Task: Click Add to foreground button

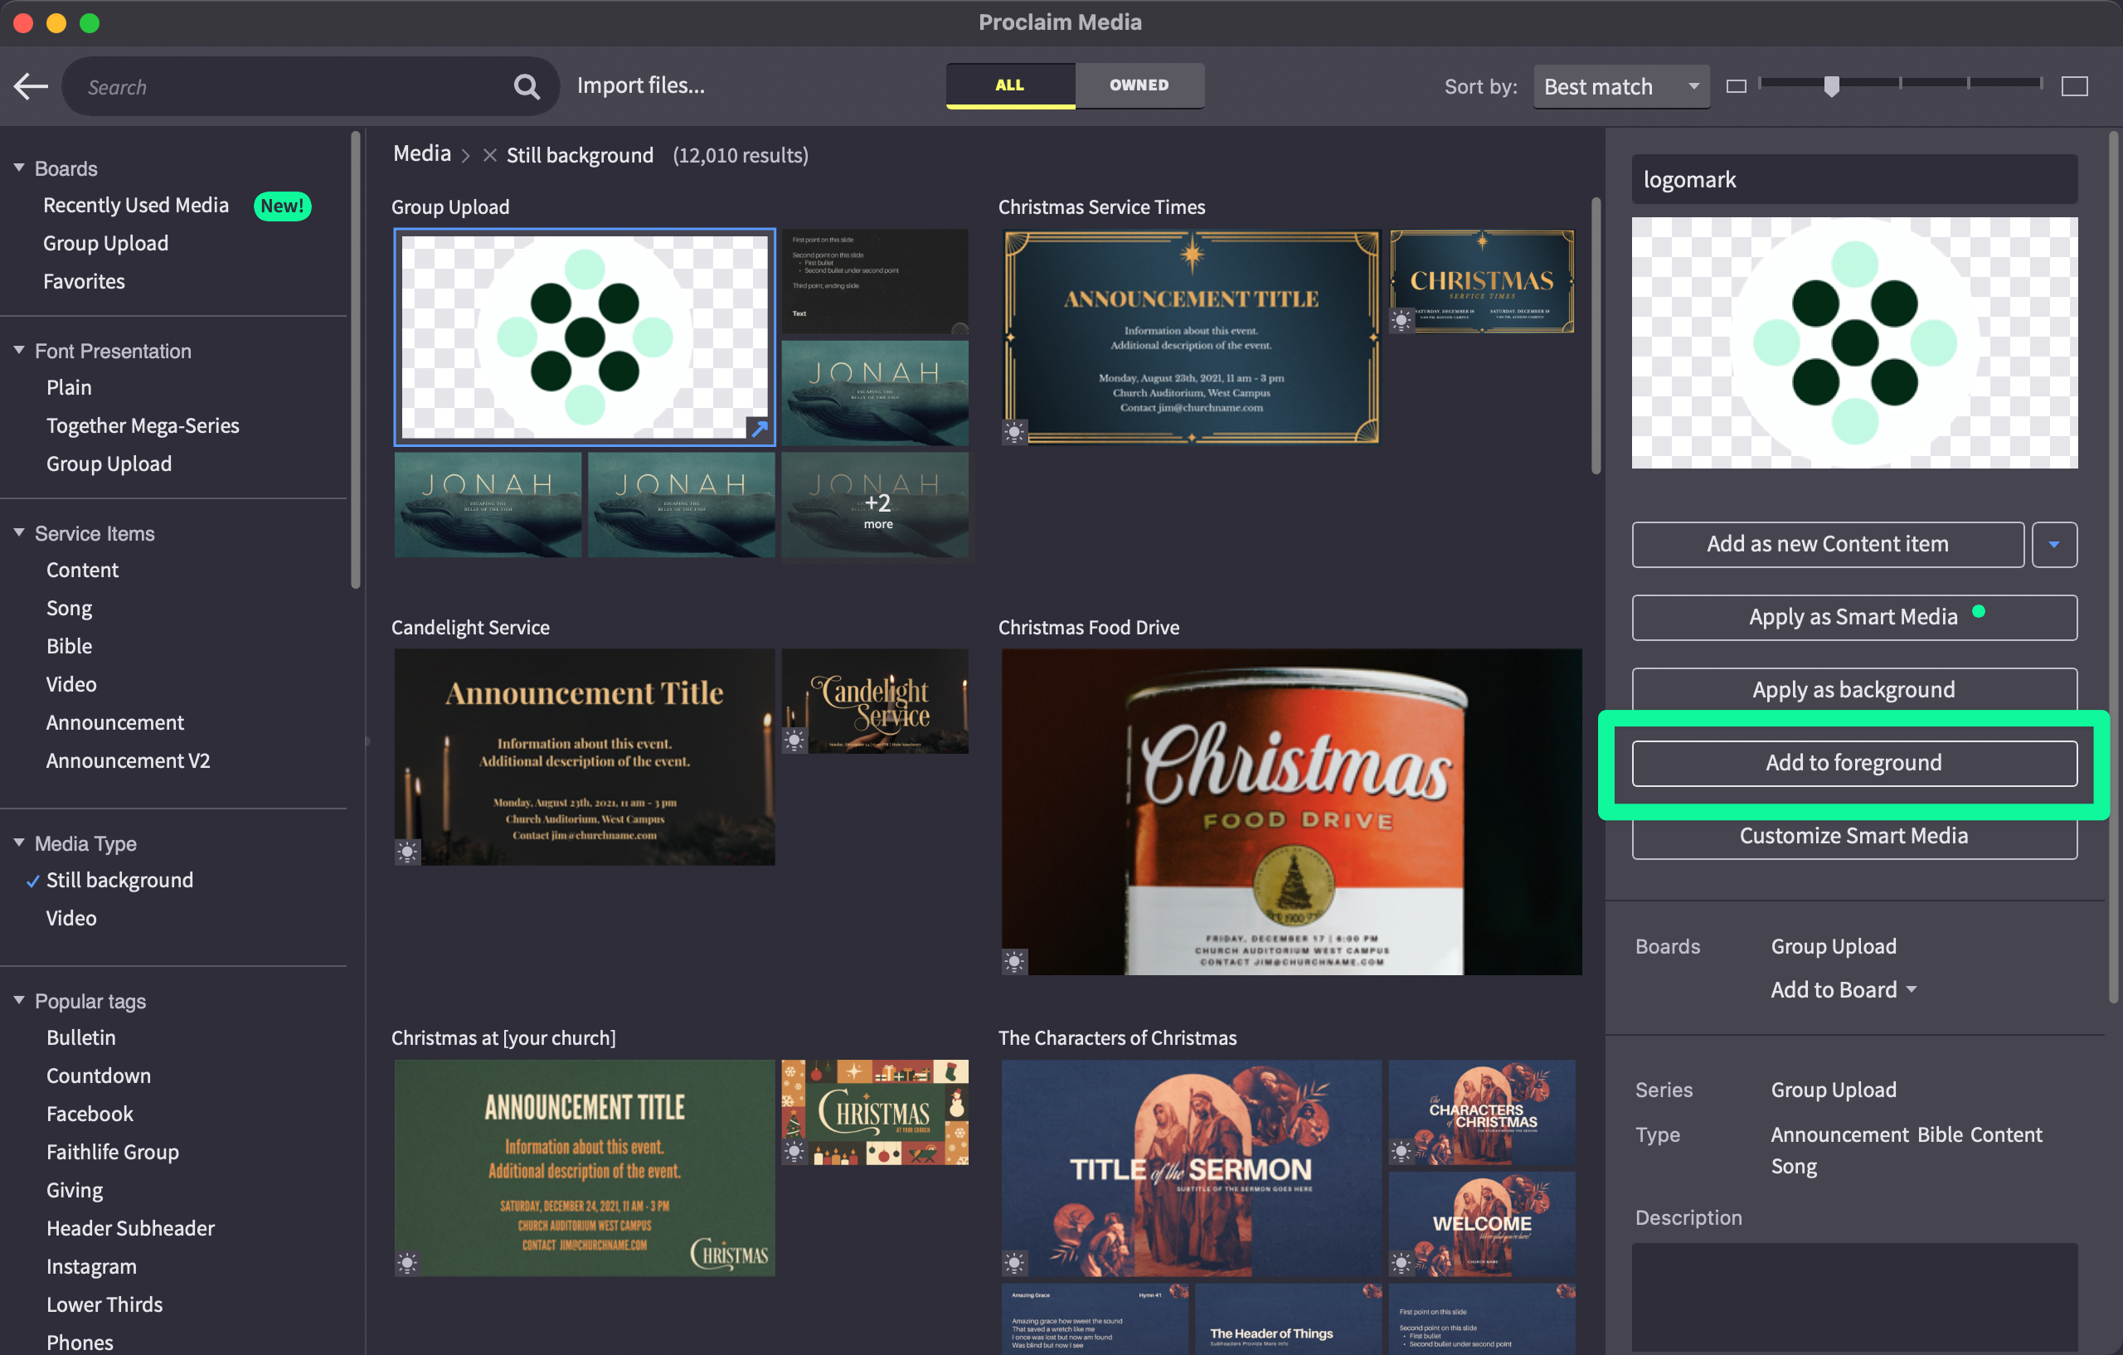Action: (1853, 763)
